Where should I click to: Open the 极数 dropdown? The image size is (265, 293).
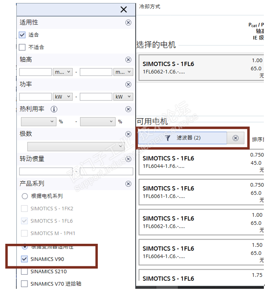(x=76, y=146)
